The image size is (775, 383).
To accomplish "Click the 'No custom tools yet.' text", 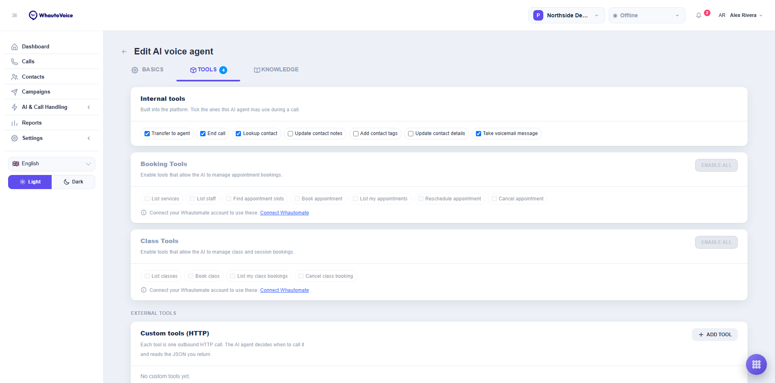I will 165,376.
